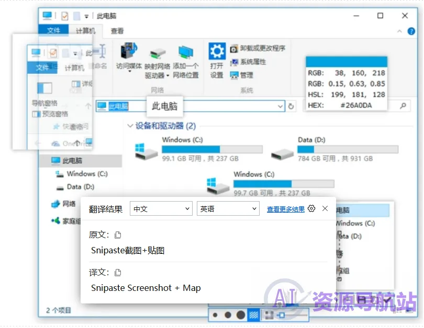
Task: Click the HSL 199, 181, 128 value row
Action: (347, 95)
